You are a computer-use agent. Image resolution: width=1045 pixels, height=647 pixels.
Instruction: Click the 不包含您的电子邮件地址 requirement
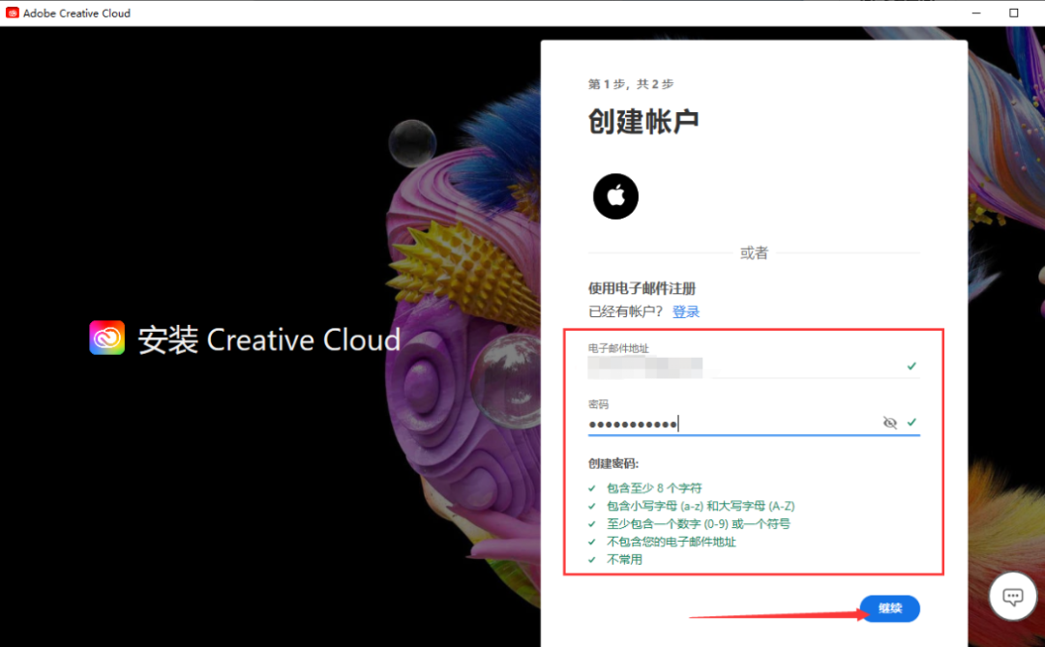pos(672,542)
